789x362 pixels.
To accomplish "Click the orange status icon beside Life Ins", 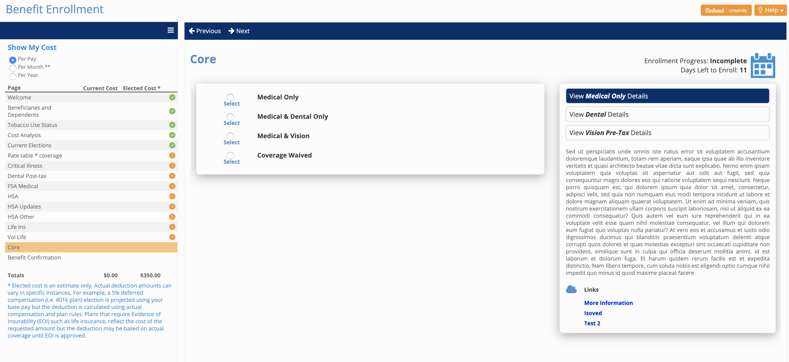I will (172, 227).
